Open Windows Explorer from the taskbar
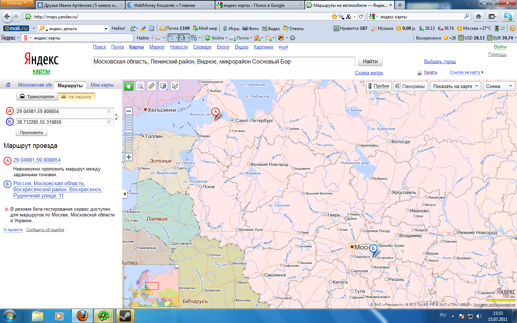Screen dimensions: 517x323 coord(38,316)
